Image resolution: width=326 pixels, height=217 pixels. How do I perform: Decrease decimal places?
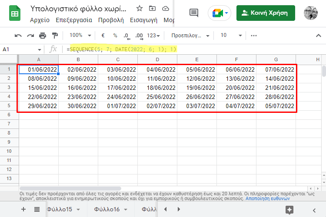[x=126, y=36]
